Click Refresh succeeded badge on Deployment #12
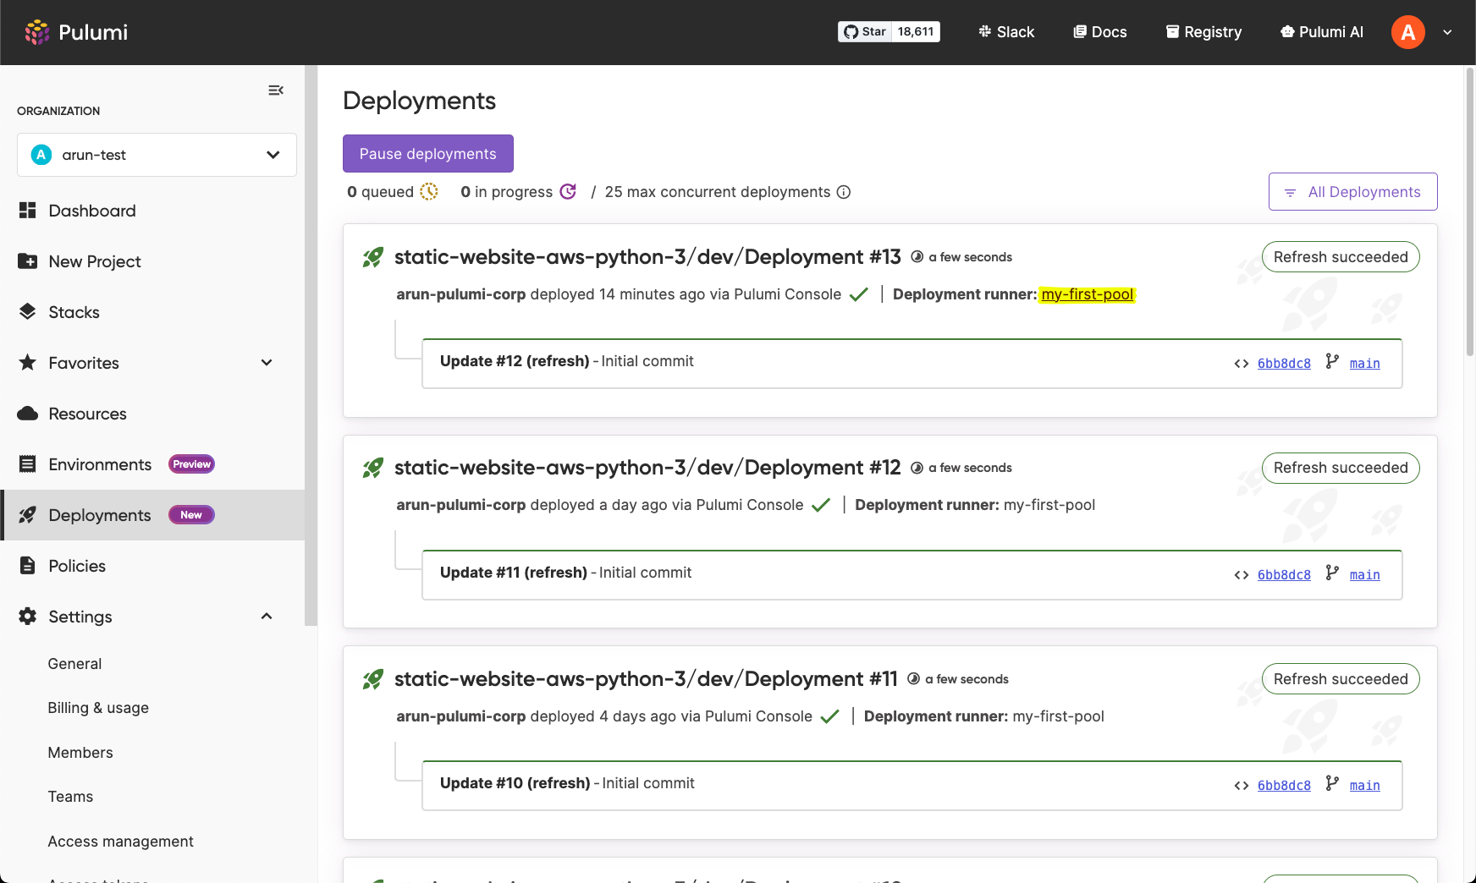 coord(1341,468)
